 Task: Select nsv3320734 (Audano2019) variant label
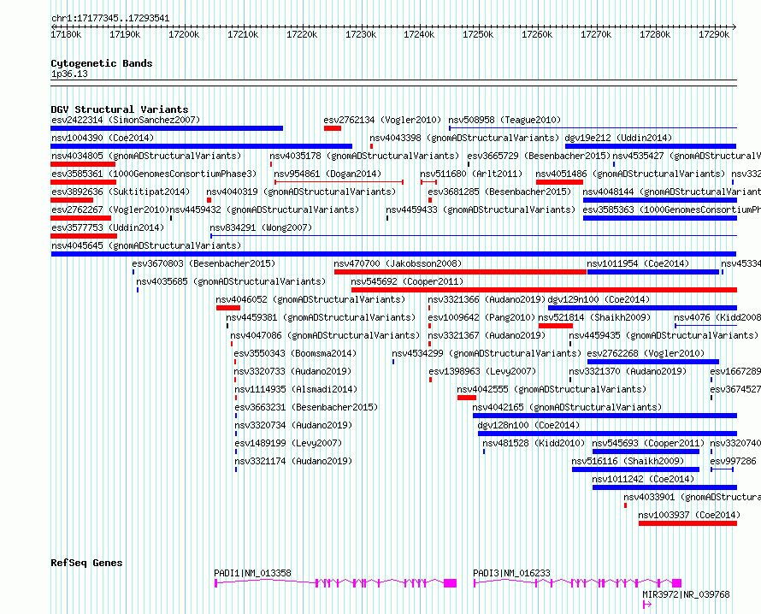click(293, 425)
